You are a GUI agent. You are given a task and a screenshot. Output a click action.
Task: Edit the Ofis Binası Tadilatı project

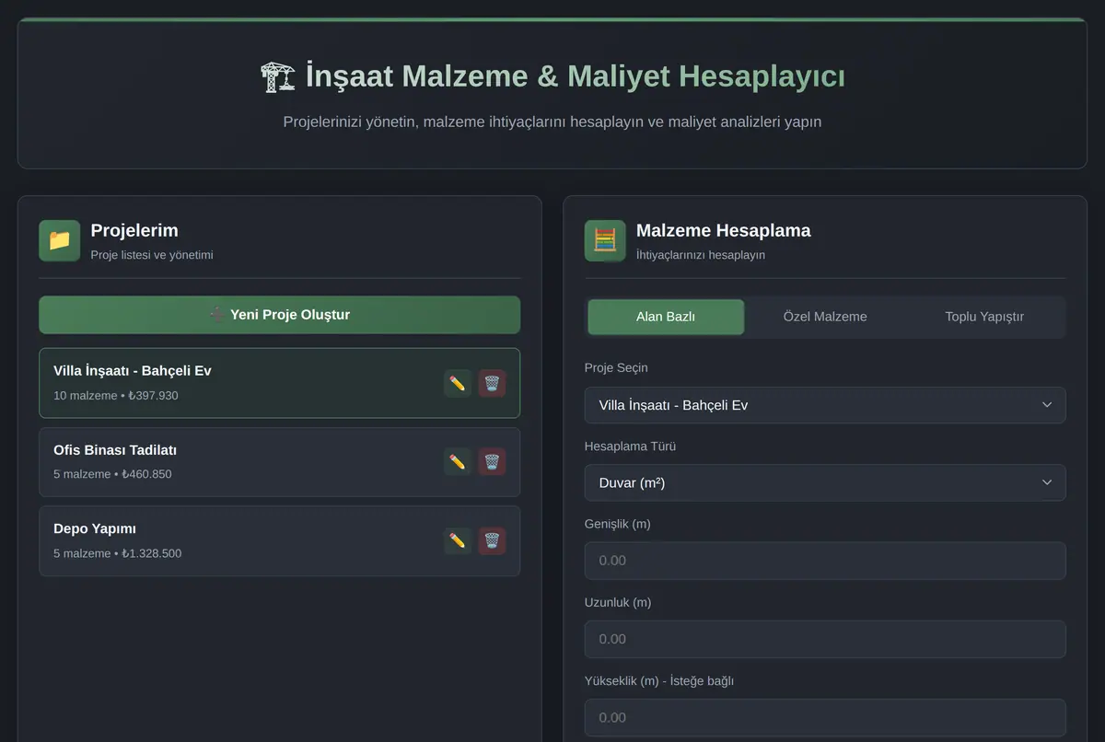click(x=458, y=462)
